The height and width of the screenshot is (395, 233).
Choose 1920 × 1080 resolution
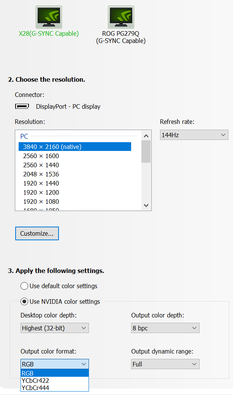pyautogui.click(x=41, y=201)
